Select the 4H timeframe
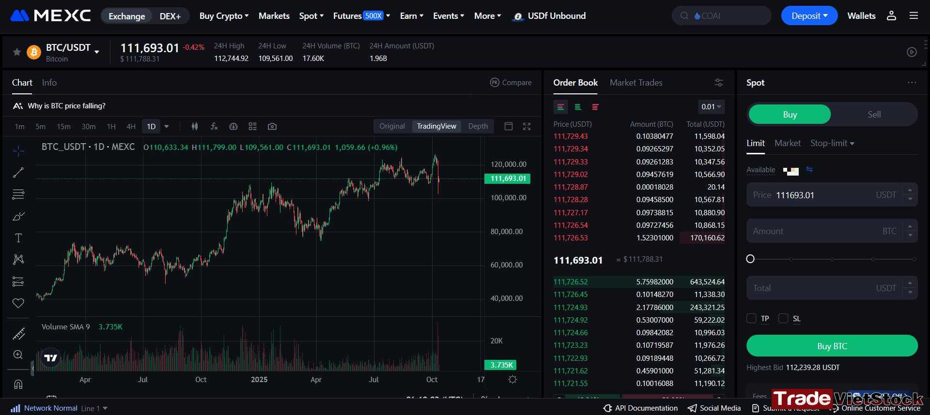This screenshot has width=930, height=415. (131, 126)
